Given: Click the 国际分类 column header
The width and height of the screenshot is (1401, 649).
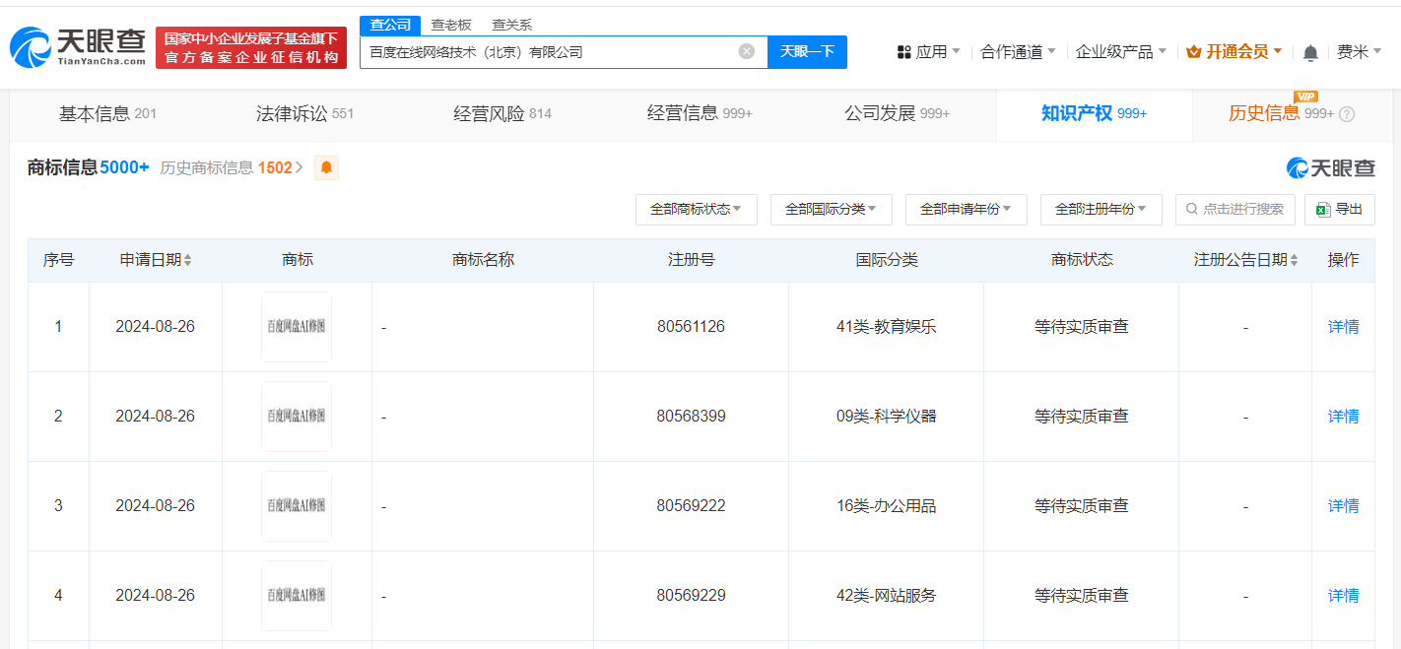Looking at the screenshot, I should point(887,260).
